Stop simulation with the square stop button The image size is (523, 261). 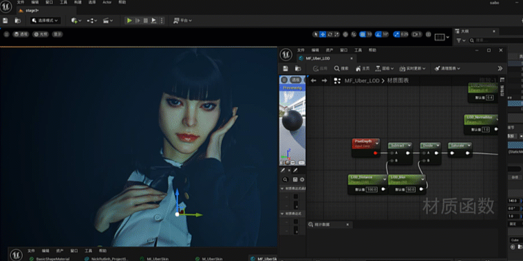click(x=146, y=21)
